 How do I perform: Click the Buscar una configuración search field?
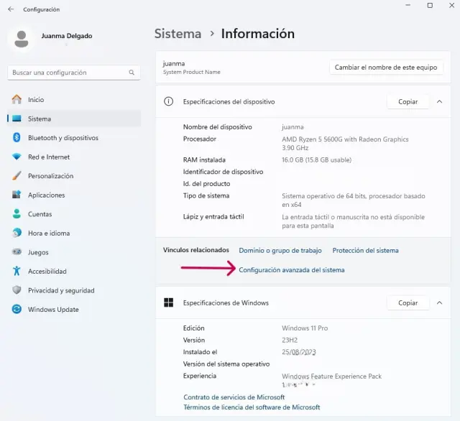pyautogui.click(x=68, y=73)
